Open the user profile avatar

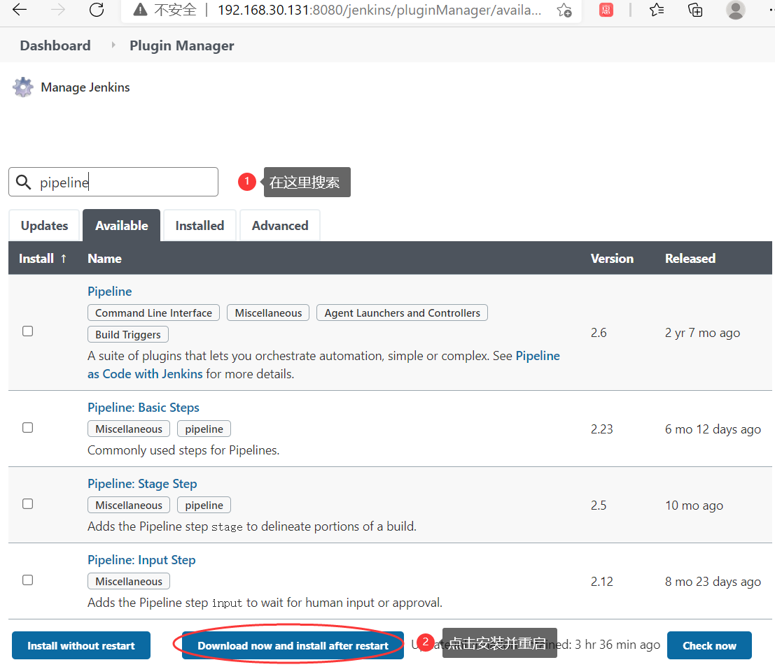pyautogui.click(x=735, y=9)
